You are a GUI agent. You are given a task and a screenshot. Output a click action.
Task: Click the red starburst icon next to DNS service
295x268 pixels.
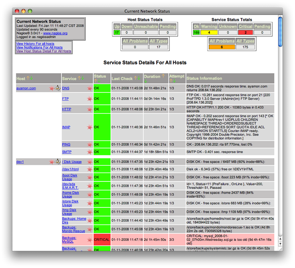click(89, 88)
